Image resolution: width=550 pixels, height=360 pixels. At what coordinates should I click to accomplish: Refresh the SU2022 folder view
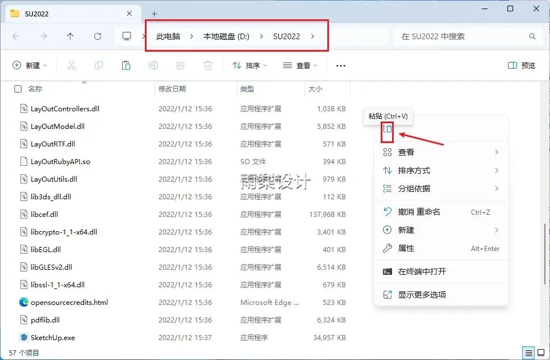98,36
